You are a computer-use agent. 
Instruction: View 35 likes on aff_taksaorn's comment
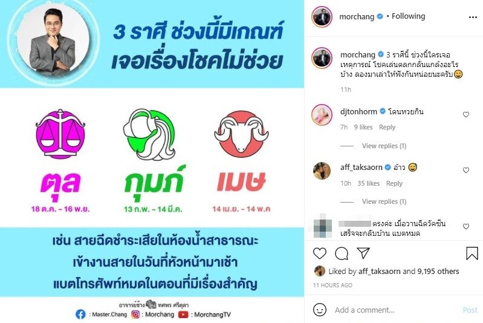pyautogui.click(x=368, y=183)
